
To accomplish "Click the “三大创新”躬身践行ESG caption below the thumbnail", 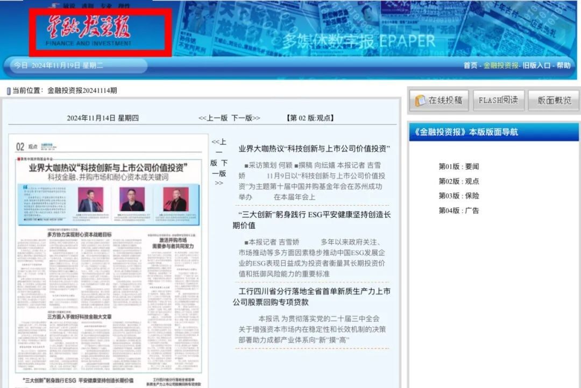I will coord(78,380).
